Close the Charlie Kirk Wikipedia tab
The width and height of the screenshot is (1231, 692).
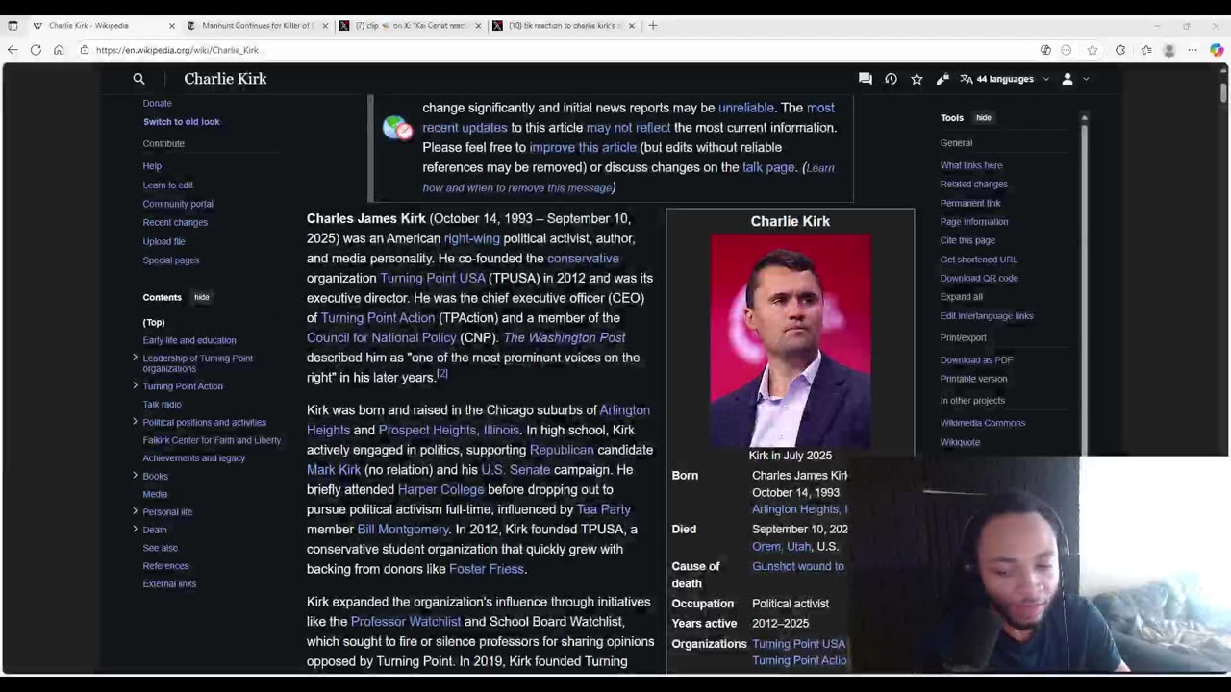(172, 26)
